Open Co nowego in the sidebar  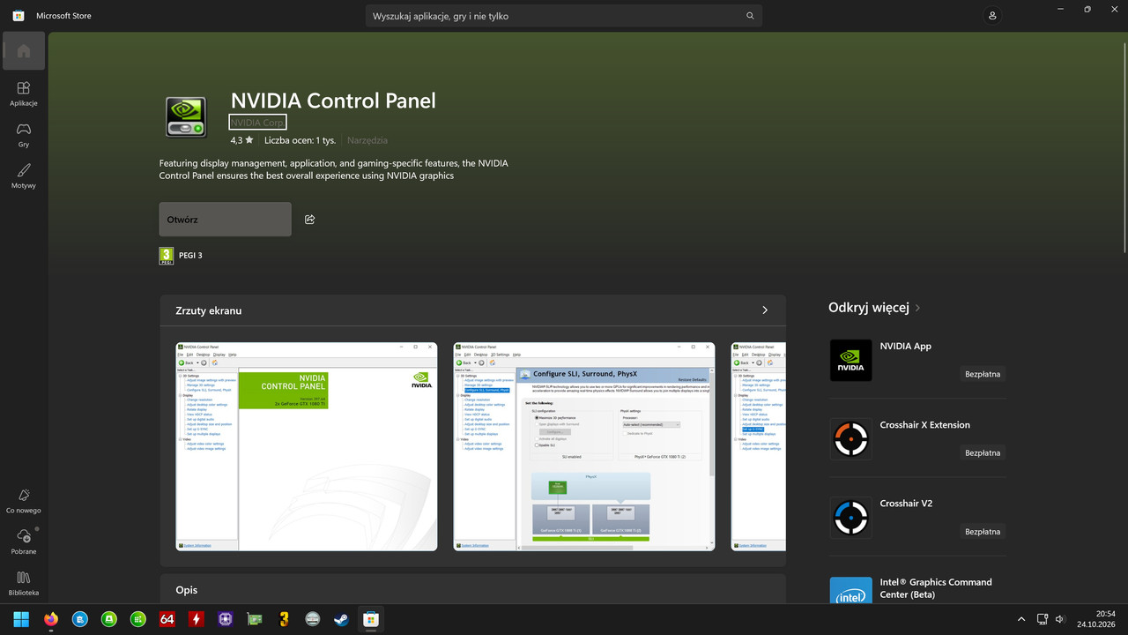tap(24, 501)
